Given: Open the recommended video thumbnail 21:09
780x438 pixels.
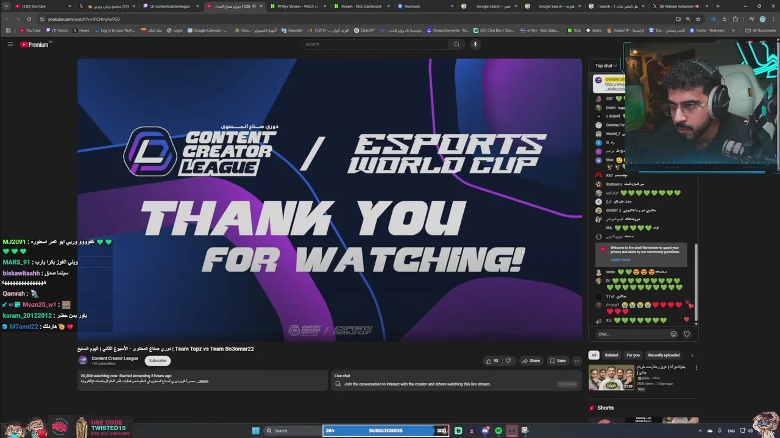Looking at the screenshot, I should coord(611,378).
